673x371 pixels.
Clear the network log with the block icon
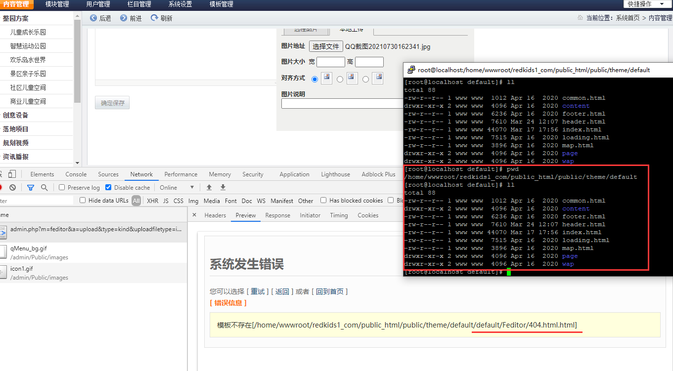(13, 188)
